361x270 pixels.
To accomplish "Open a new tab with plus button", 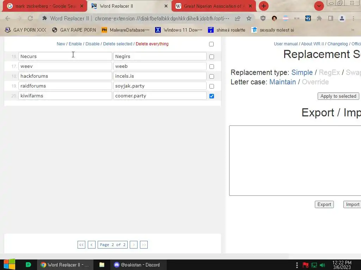I will click(x=264, y=6).
